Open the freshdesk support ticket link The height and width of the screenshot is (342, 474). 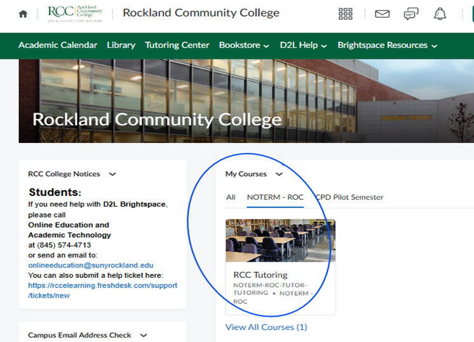[x=102, y=291]
